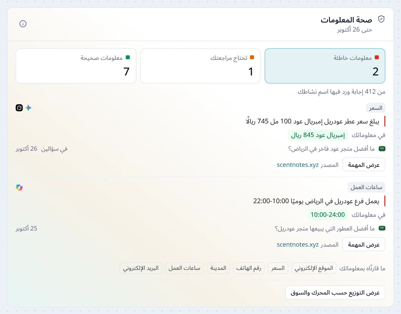
Task: Click the heading صحة المعلومات
Action: pos(346,20)
